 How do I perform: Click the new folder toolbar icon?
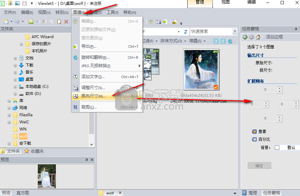click(x=31, y=22)
